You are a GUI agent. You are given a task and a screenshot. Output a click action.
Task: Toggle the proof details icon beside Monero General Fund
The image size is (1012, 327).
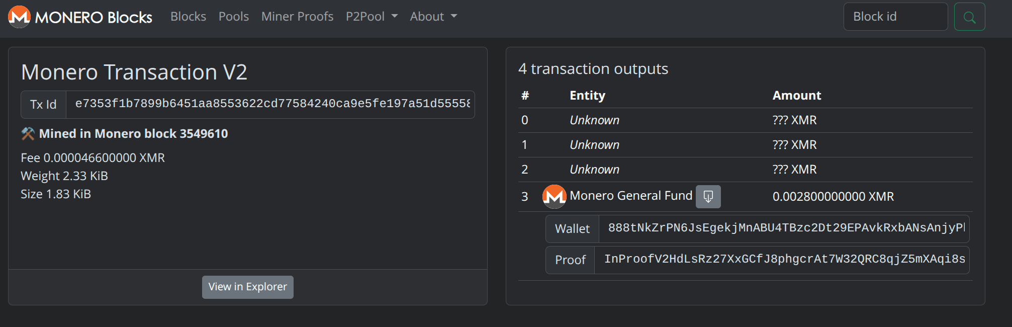[x=708, y=196]
